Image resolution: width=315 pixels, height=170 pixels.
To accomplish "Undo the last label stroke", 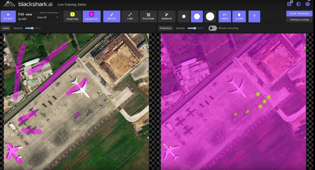I will (x=225, y=17).
